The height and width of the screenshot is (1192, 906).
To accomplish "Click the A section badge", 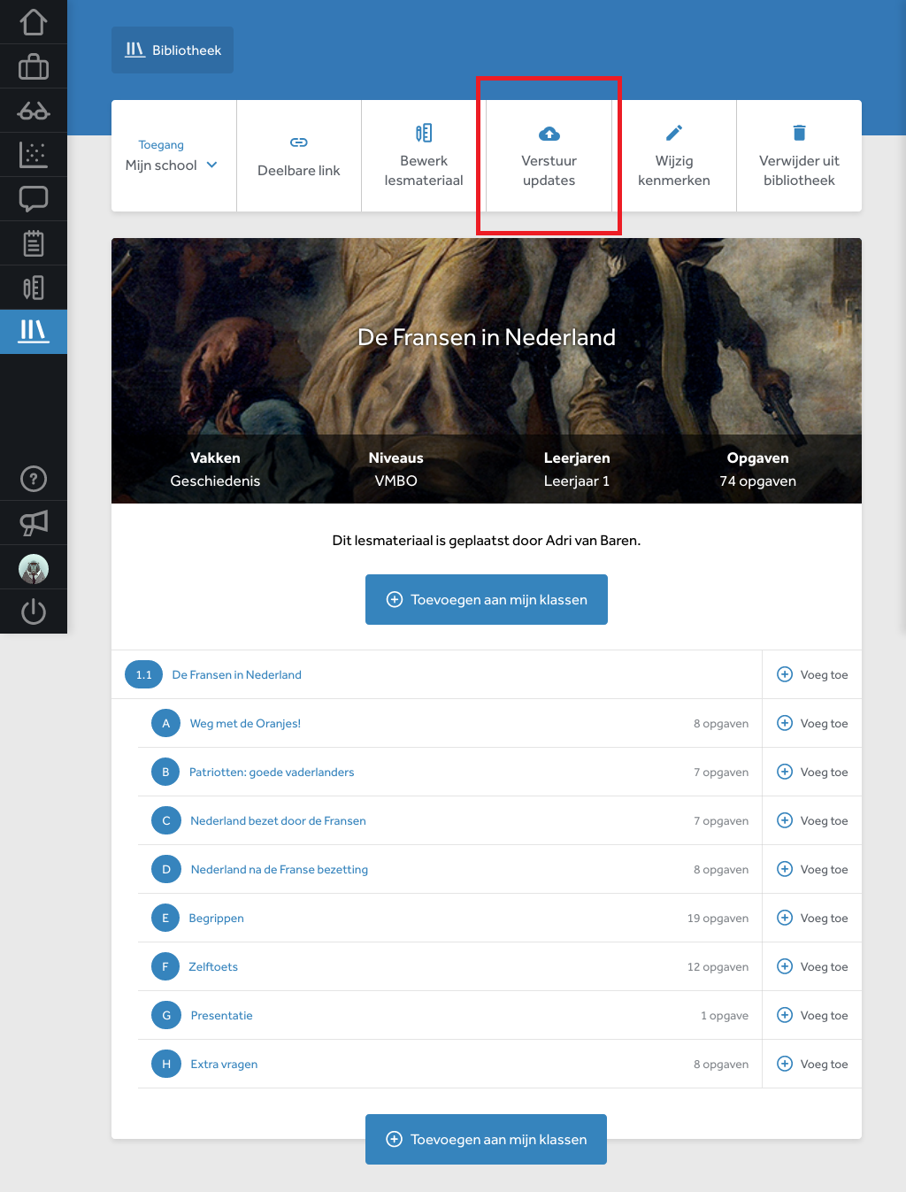I will coord(165,724).
